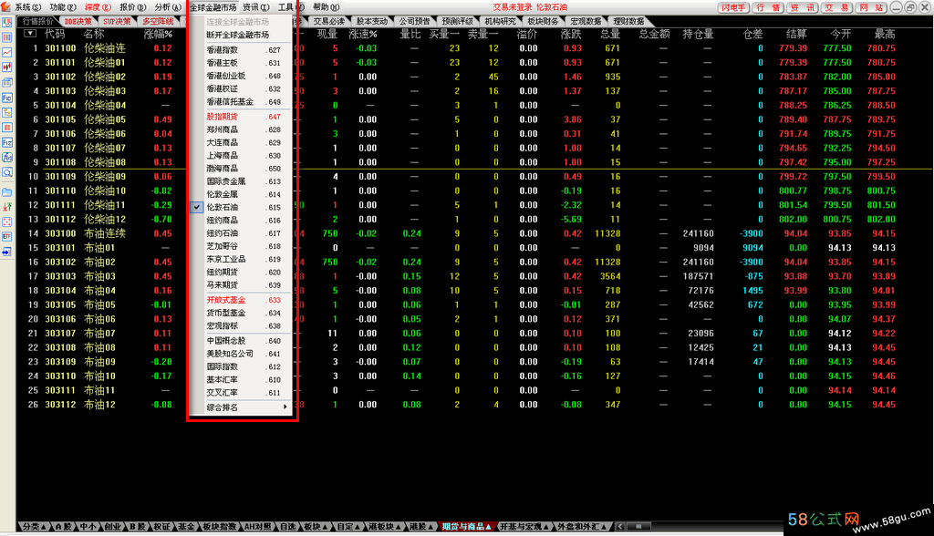Screen dimensions: 934x536
Task: Switch to the 行情报价 tab
Action: 38,22
